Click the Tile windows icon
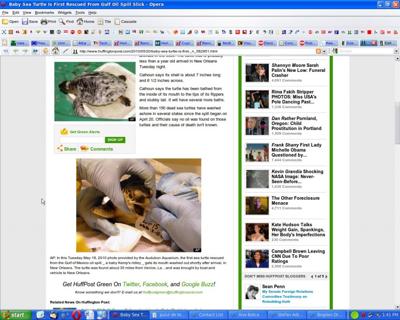Viewport: 400px width, 320px height. pos(100,21)
